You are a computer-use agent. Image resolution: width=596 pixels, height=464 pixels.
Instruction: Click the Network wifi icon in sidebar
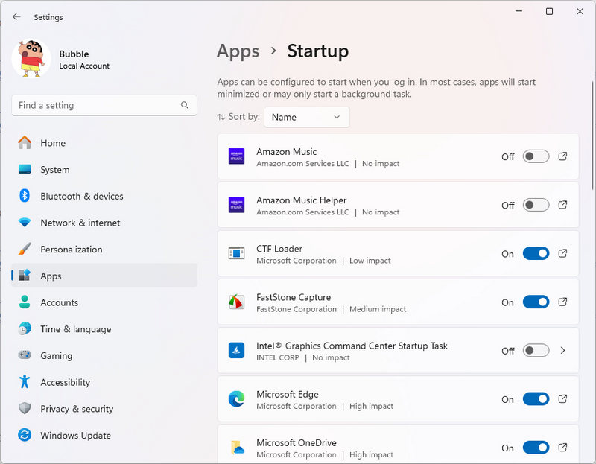[25, 222]
